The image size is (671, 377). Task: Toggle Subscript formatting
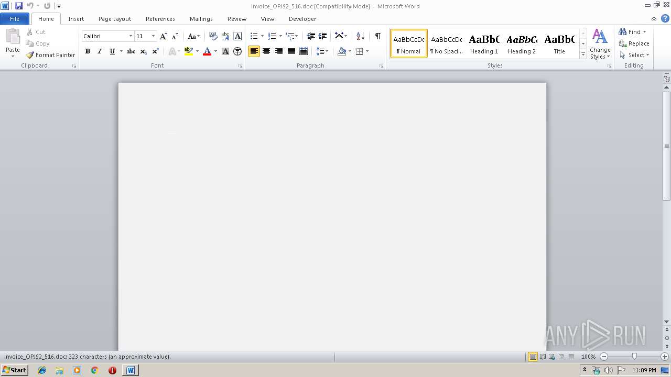pos(143,51)
